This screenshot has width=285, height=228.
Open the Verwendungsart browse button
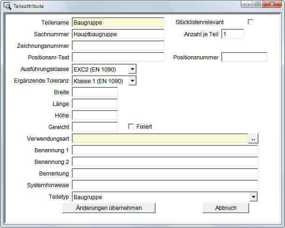click(x=253, y=138)
